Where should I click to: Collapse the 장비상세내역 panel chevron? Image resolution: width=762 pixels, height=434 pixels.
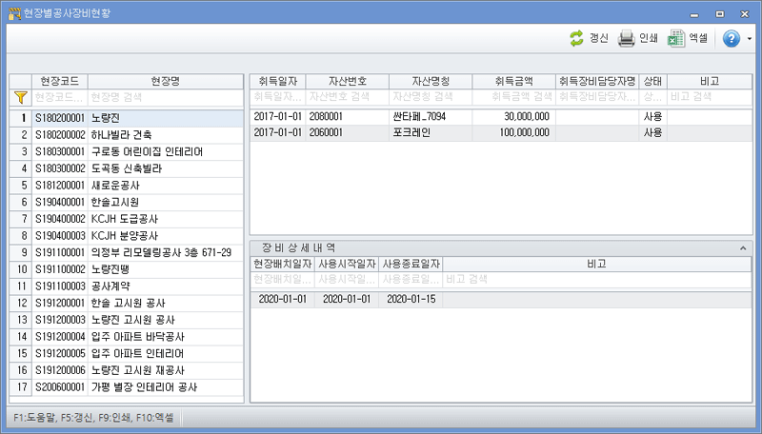click(x=743, y=248)
